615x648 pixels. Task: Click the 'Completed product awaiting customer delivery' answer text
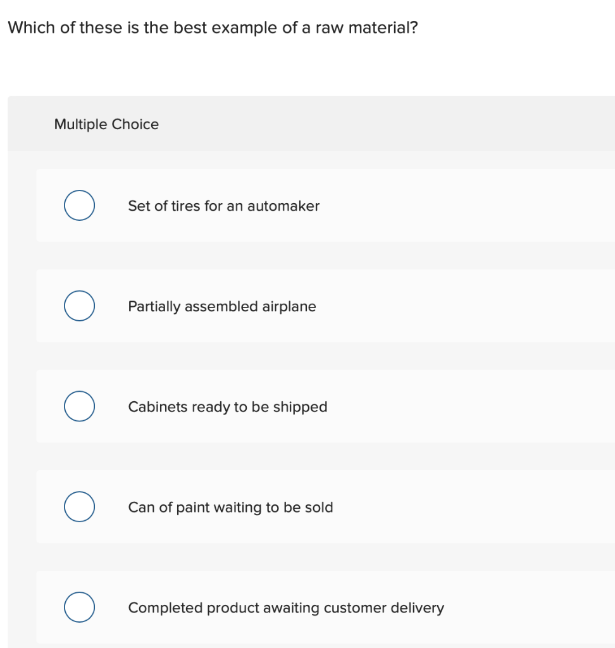286,607
